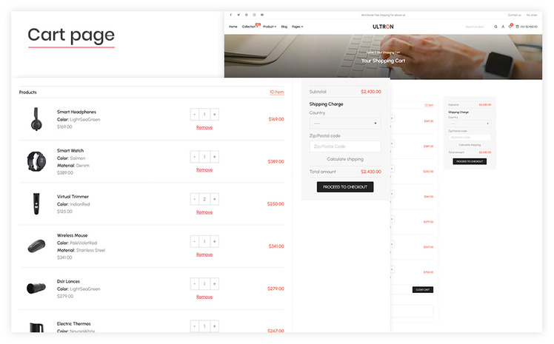The width and height of the screenshot is (554, 344).
Task: Open the Twitter social icon in top bar
Action: pyautogui.click(x=238, y=15)
